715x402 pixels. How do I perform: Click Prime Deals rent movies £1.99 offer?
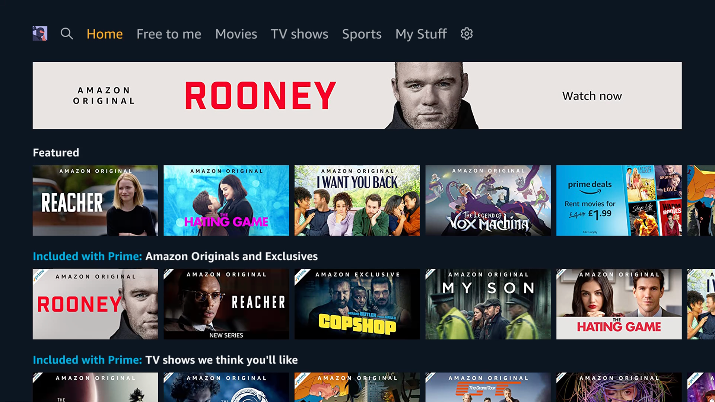coord(619,200)
